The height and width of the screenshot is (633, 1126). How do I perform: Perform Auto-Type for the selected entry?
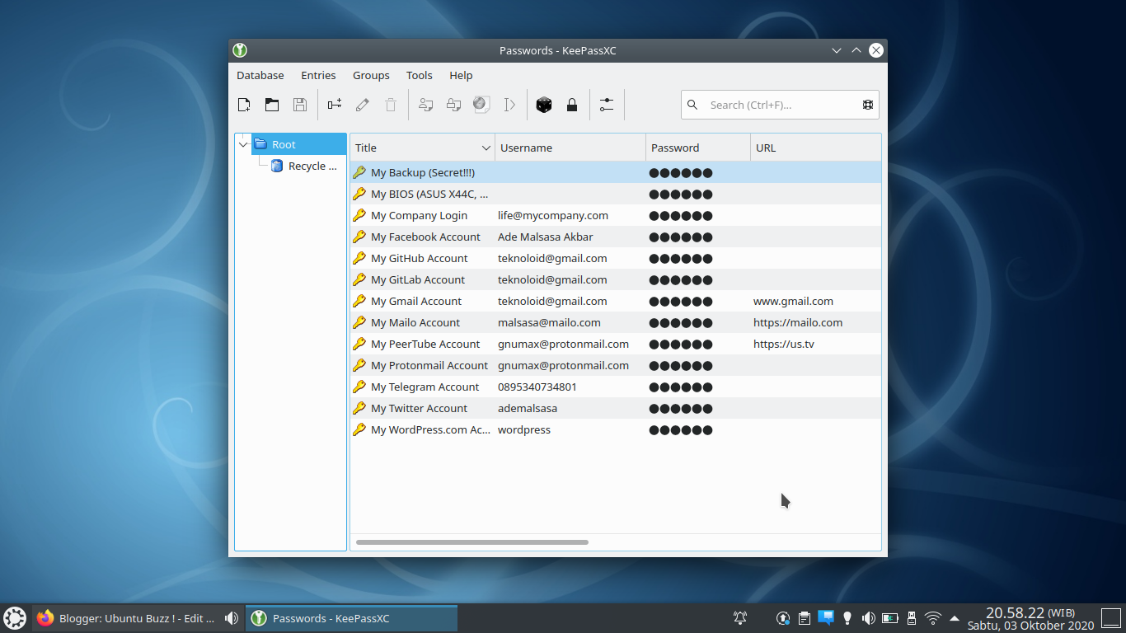point(509,105)
